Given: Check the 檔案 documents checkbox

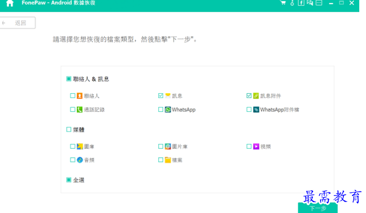Looking at the screenshot, I should 161,160.
